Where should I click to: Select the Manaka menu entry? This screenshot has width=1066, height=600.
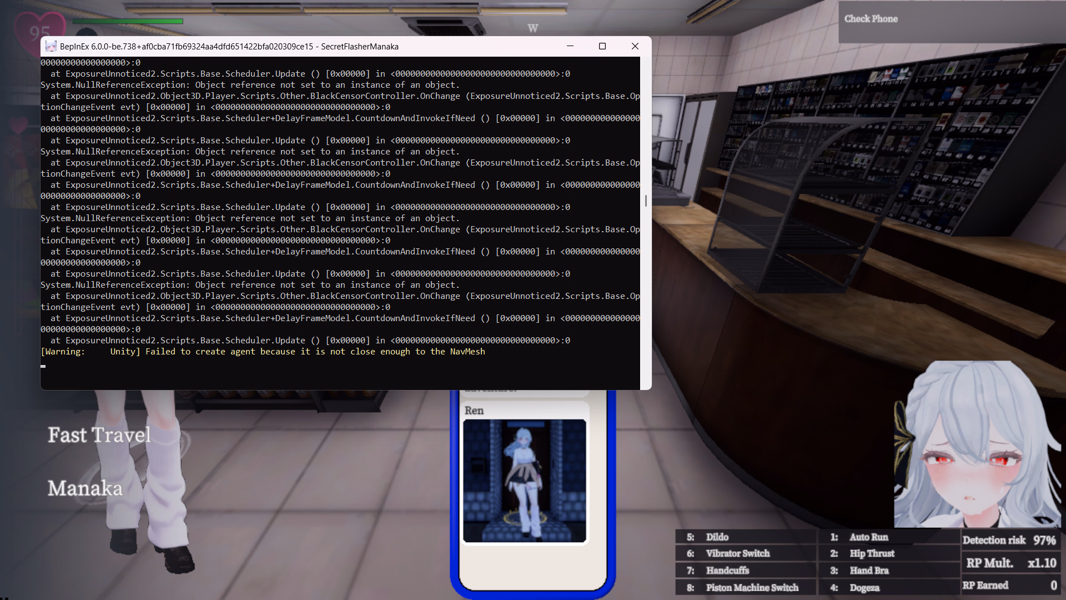click(85, 488)
